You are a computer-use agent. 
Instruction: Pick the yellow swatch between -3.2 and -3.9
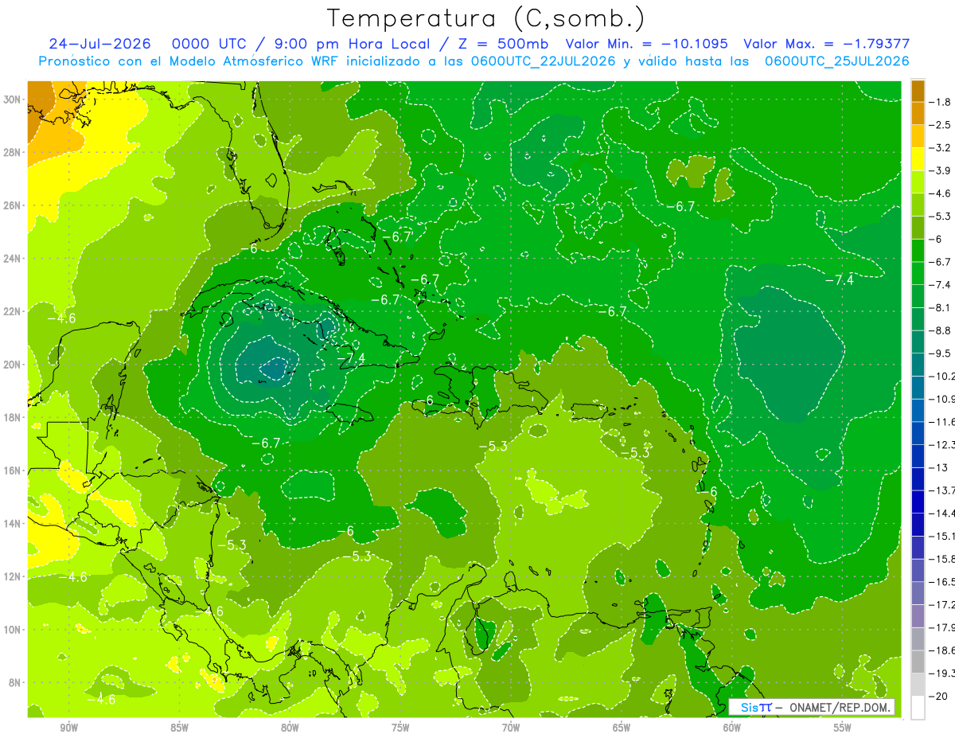(x=918, y=159)
